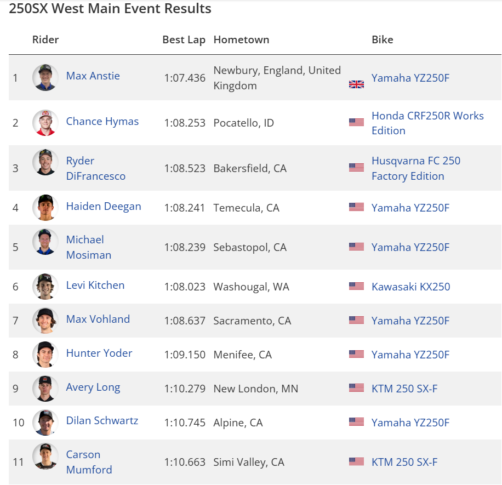Click the Best Lap column header
502x485 pixels.
[184, 40]
